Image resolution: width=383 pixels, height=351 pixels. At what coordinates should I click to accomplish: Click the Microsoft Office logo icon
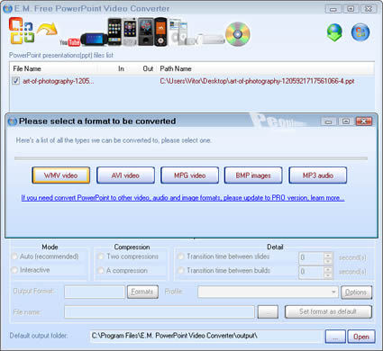point(21,31)
